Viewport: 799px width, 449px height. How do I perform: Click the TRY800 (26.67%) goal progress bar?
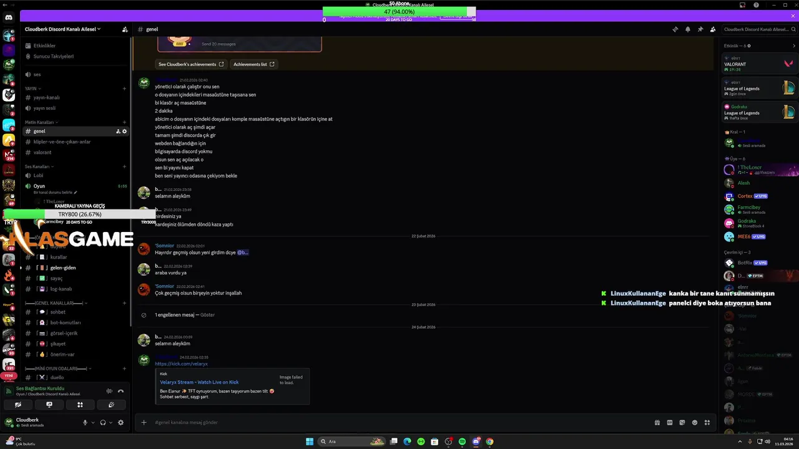79,214
